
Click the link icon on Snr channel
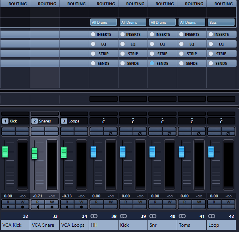[x=153, y=216]
